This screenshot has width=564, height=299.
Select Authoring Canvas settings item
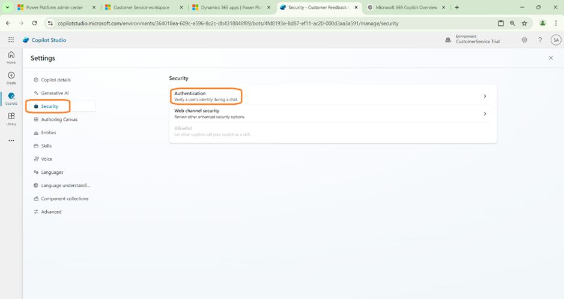coord(59,119)
